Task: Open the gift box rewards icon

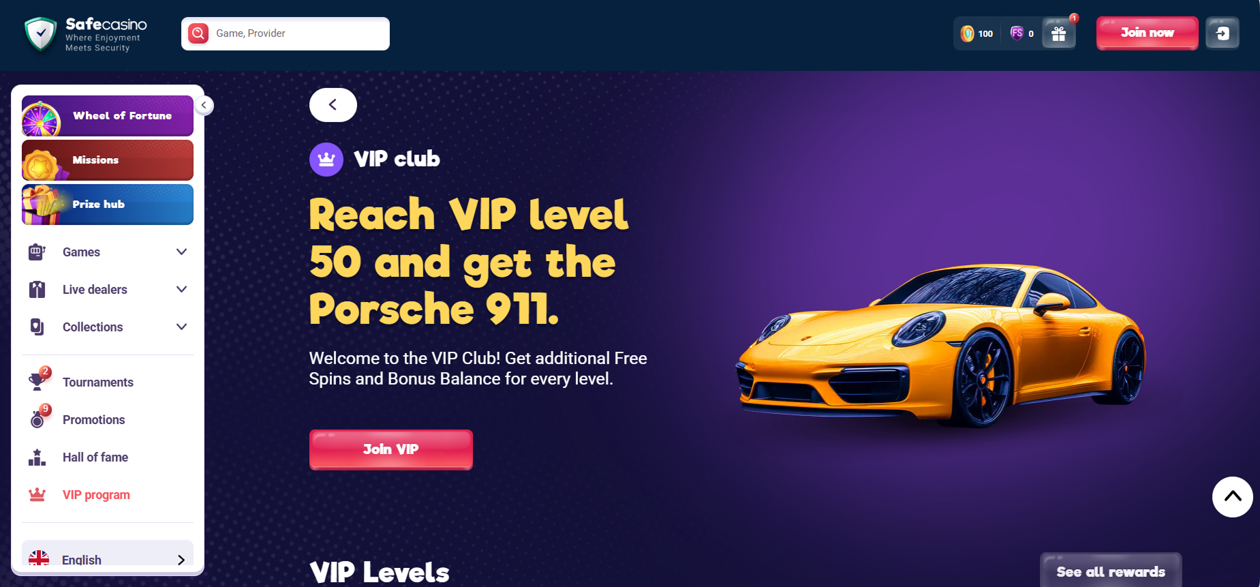Action: pyautogui.click(x=1058, y=33)
